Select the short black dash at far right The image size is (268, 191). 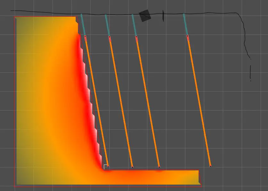tap(250, 72)
